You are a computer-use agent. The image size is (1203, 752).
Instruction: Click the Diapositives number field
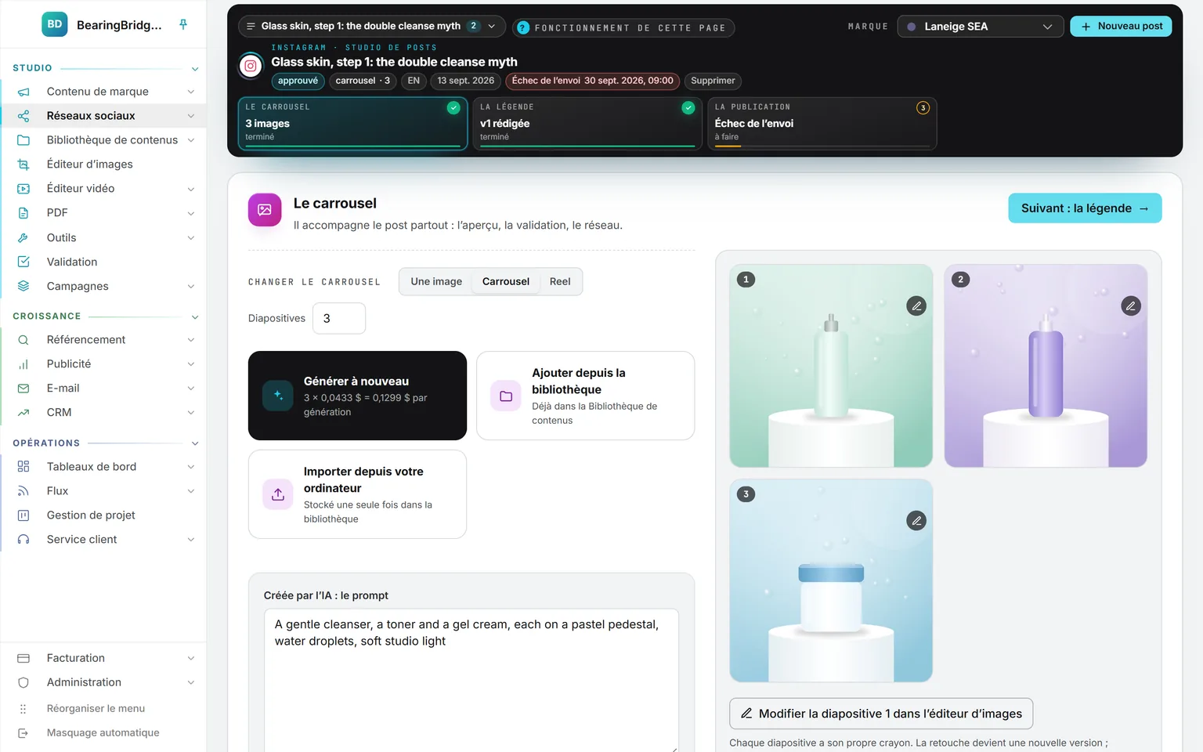pyautogui.click(x=339, y=318)
